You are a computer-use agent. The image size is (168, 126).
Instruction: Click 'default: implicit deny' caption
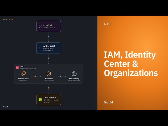(x=74, y=81)
